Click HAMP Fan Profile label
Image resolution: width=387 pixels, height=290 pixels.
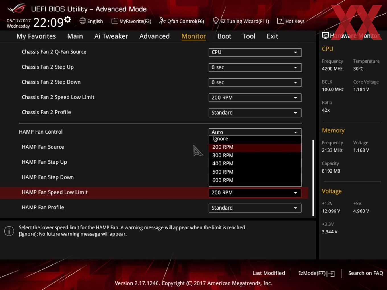coord(43,207)
